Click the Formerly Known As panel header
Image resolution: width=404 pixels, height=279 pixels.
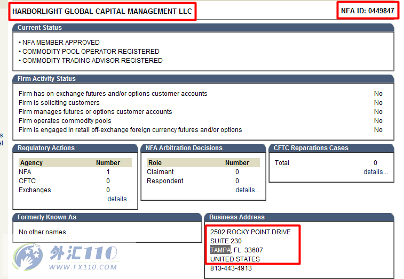point(47,217)
